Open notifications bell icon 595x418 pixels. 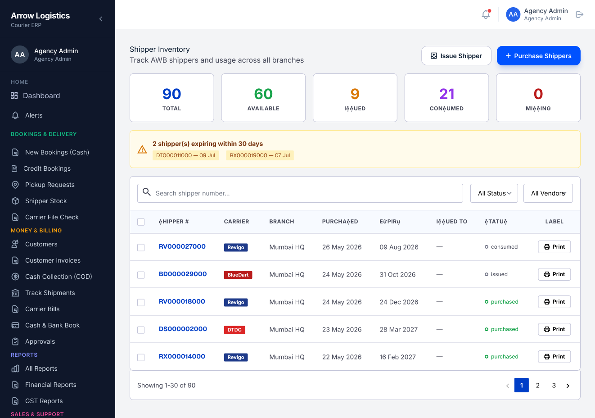486,14
